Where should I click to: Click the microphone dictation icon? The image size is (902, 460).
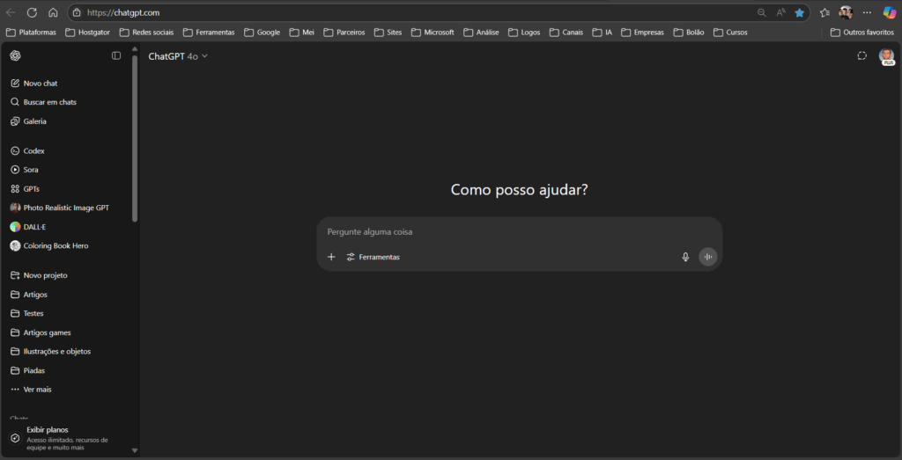click(x=685, y=257)
